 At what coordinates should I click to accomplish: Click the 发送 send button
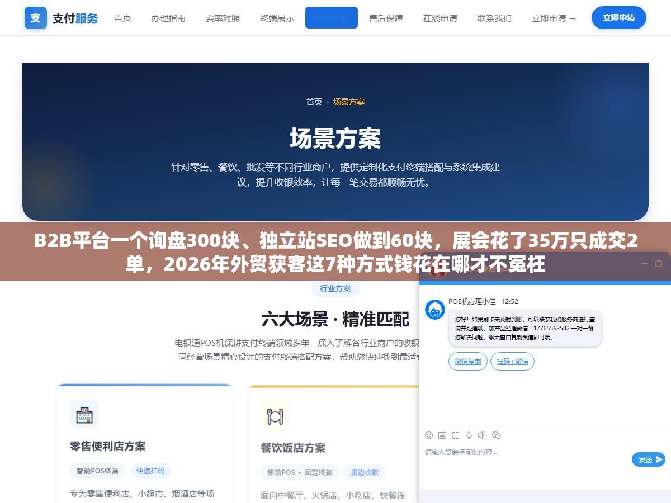(x=649, y=459)
